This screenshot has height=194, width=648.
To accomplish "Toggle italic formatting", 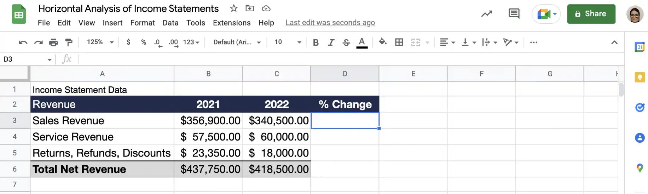I will tap(331, 42).
